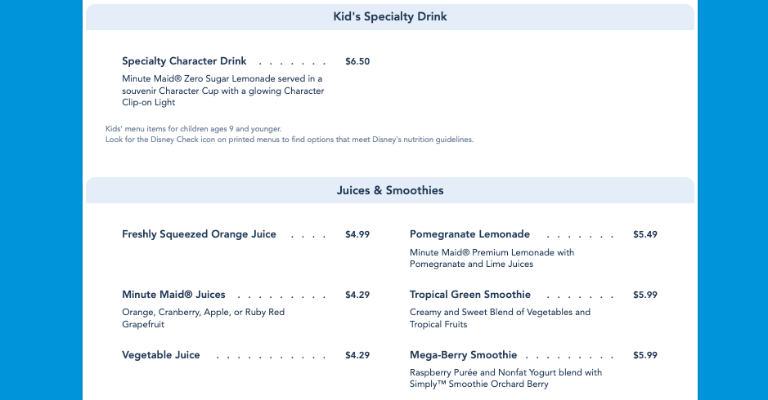Screen dimensions: 768x400
Task: Click the Minute Maid® Juices $4.29 price
Action: tap(357, 295)
